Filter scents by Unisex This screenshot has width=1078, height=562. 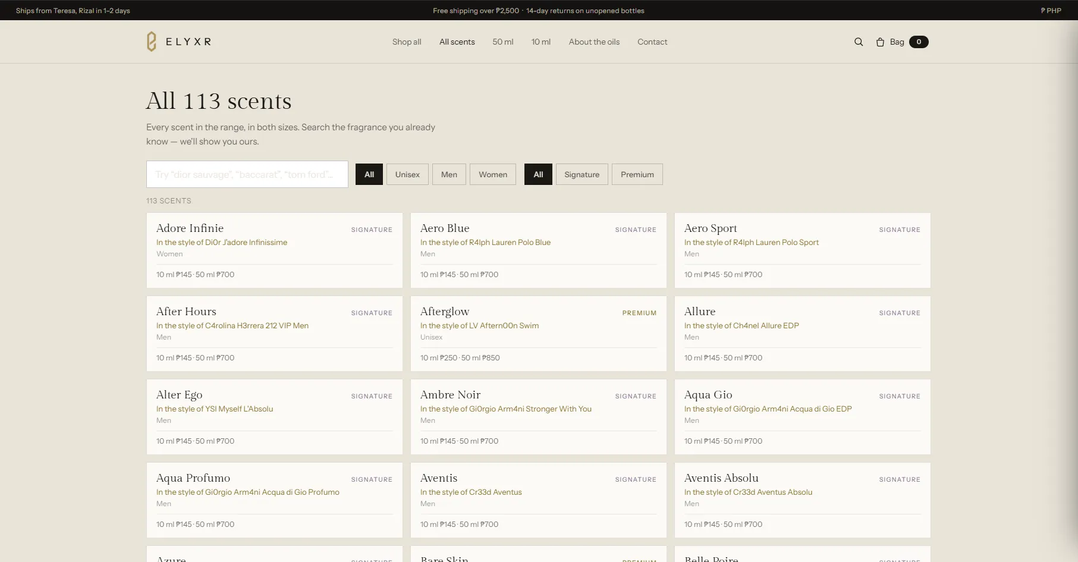407,174
